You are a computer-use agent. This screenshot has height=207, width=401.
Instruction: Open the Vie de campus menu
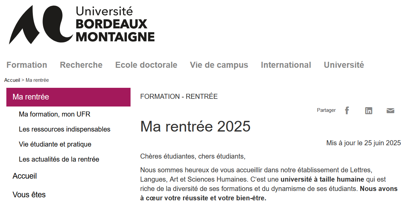219,65
